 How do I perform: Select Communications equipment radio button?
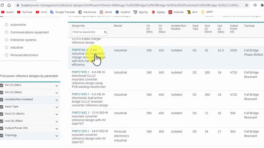[7, 32]
